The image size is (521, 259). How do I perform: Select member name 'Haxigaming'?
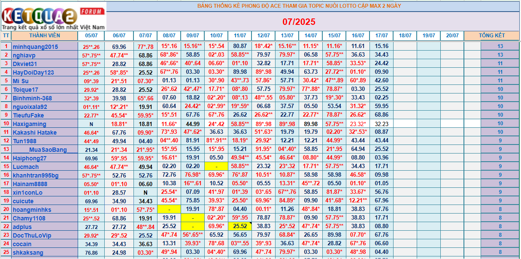tap(30, 124)
